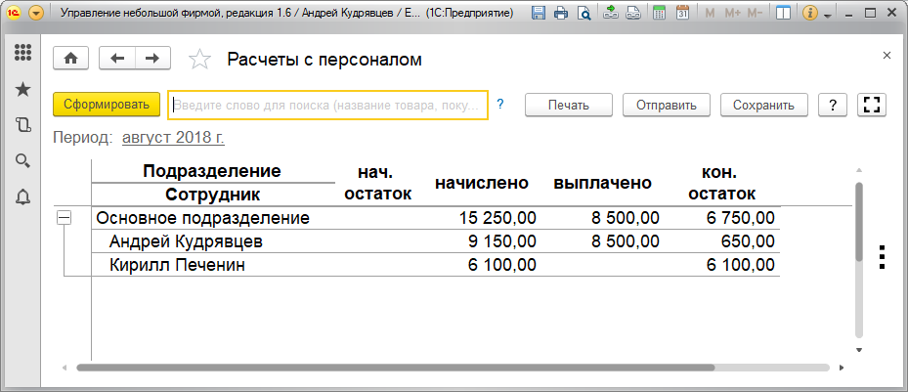Open notifications bell icon
Screen dimensions: 908x392
(22, 197)
